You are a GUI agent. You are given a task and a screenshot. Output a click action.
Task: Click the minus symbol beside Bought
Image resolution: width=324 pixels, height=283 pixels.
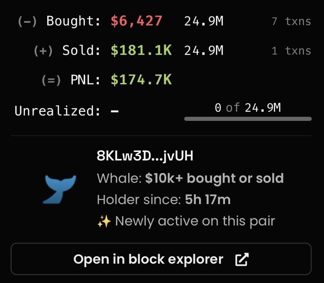tap(27, 22)
